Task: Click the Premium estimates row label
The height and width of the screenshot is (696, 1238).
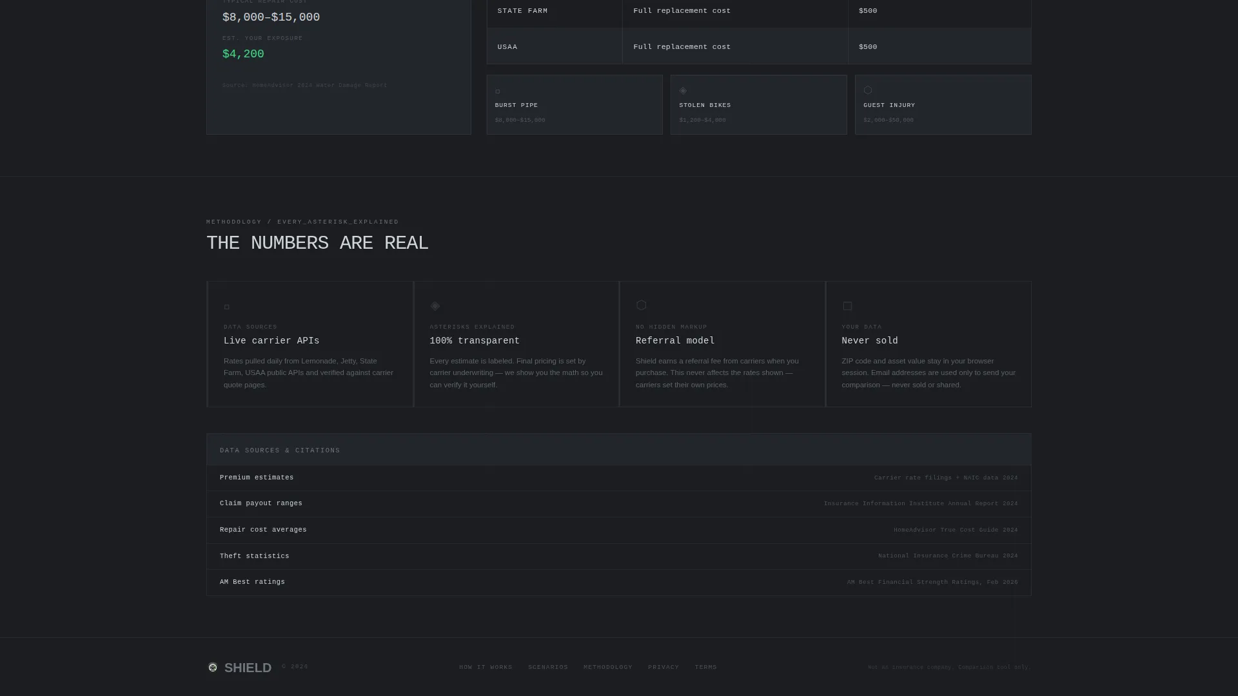Action: [x=257, y=478]
